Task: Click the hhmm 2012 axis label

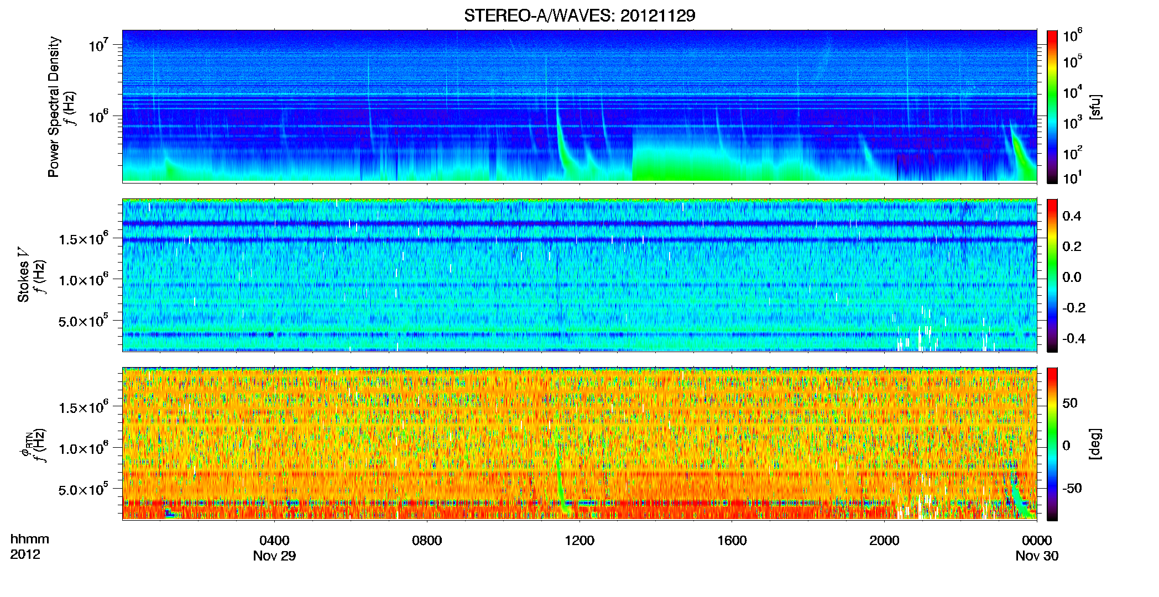Action: [x=29, y=547]
